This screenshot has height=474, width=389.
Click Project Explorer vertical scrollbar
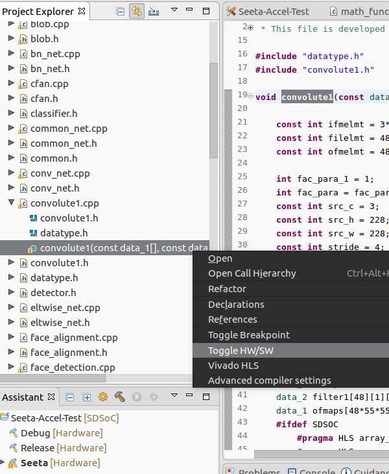pos(214,110)
